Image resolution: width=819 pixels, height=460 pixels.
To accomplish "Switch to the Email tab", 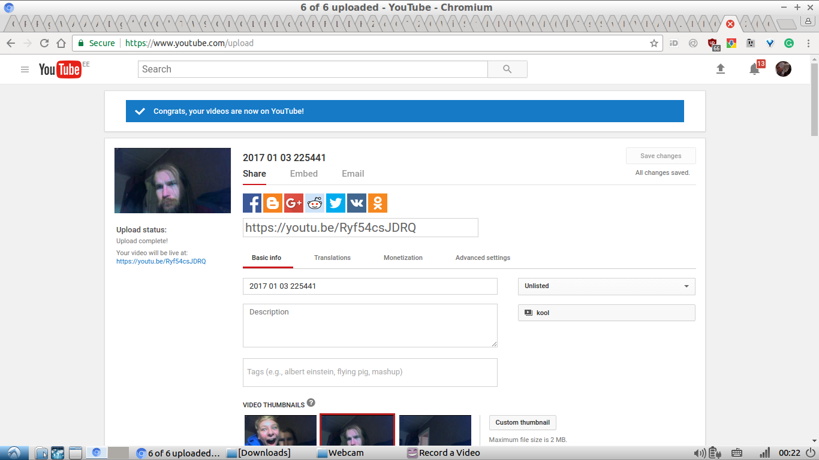I will pyautogui.click(x=353, y=174).
